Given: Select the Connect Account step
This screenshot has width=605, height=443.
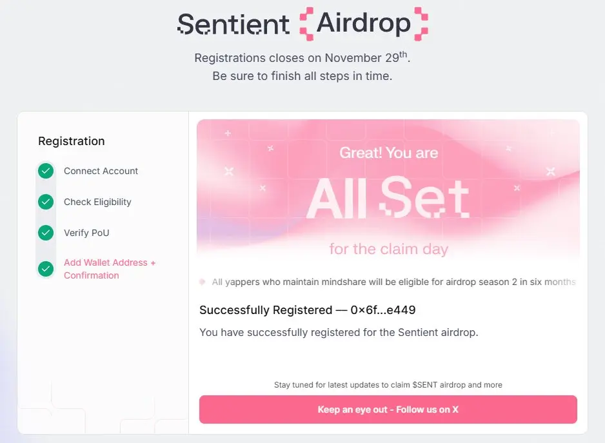Looking at the screenshot, I should tap(101, 171).
